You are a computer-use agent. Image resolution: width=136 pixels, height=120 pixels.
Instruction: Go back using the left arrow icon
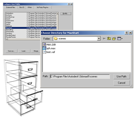[x=104, y=39]
